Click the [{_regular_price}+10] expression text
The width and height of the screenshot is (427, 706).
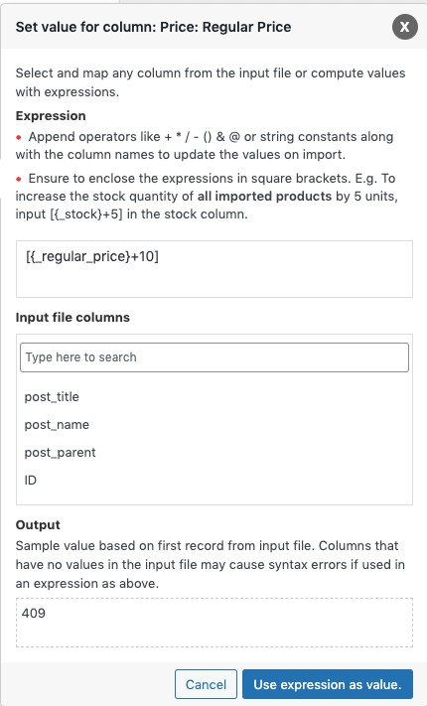coord(92,256)
